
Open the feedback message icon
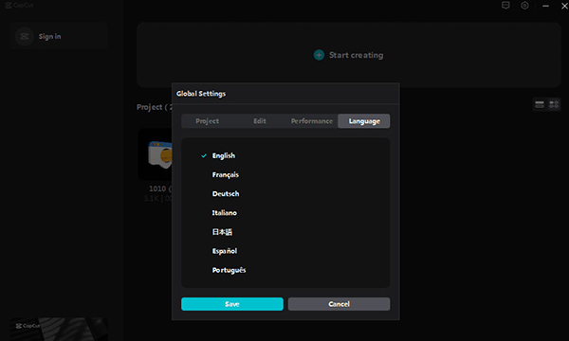(505, 6)
